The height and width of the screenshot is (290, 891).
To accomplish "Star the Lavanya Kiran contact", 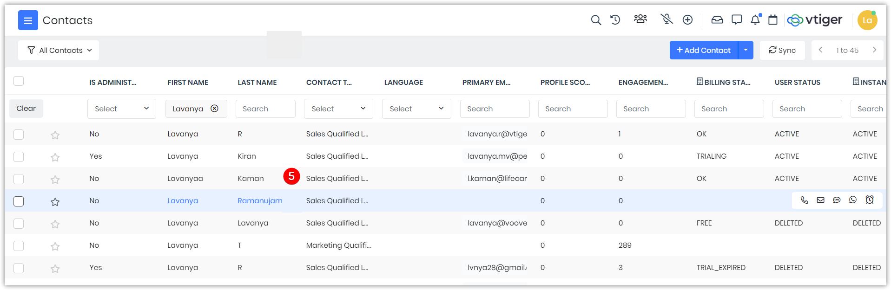I will tap(55, 157).
